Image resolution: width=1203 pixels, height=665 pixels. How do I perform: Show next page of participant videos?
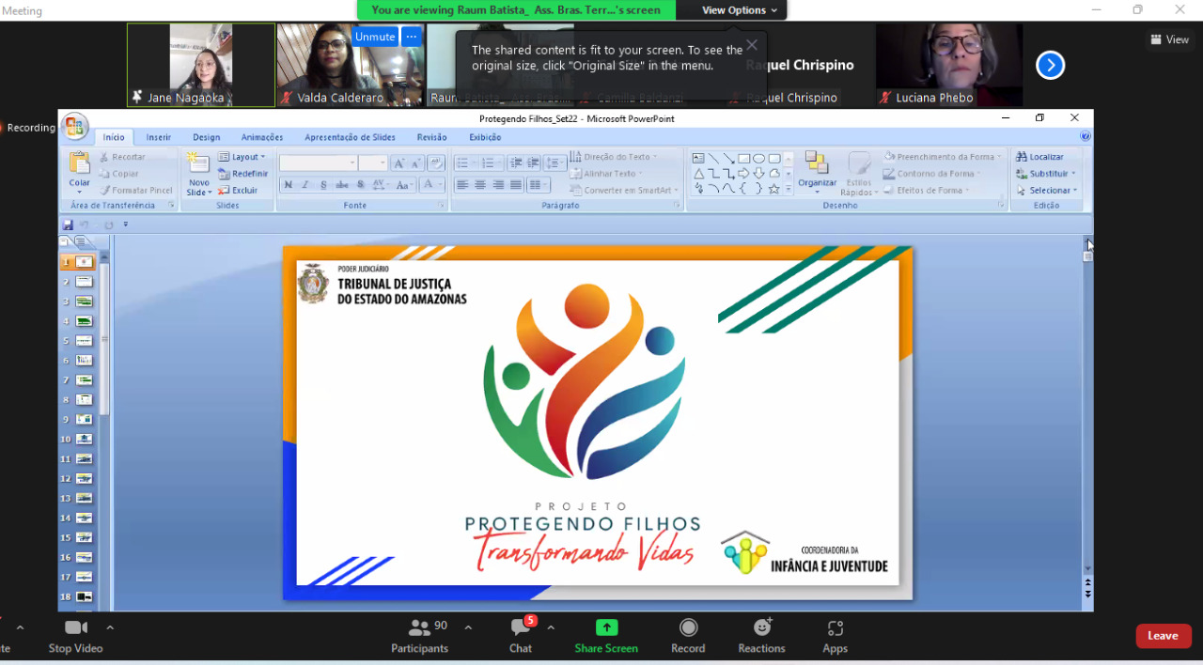[x=1050, y=65]
